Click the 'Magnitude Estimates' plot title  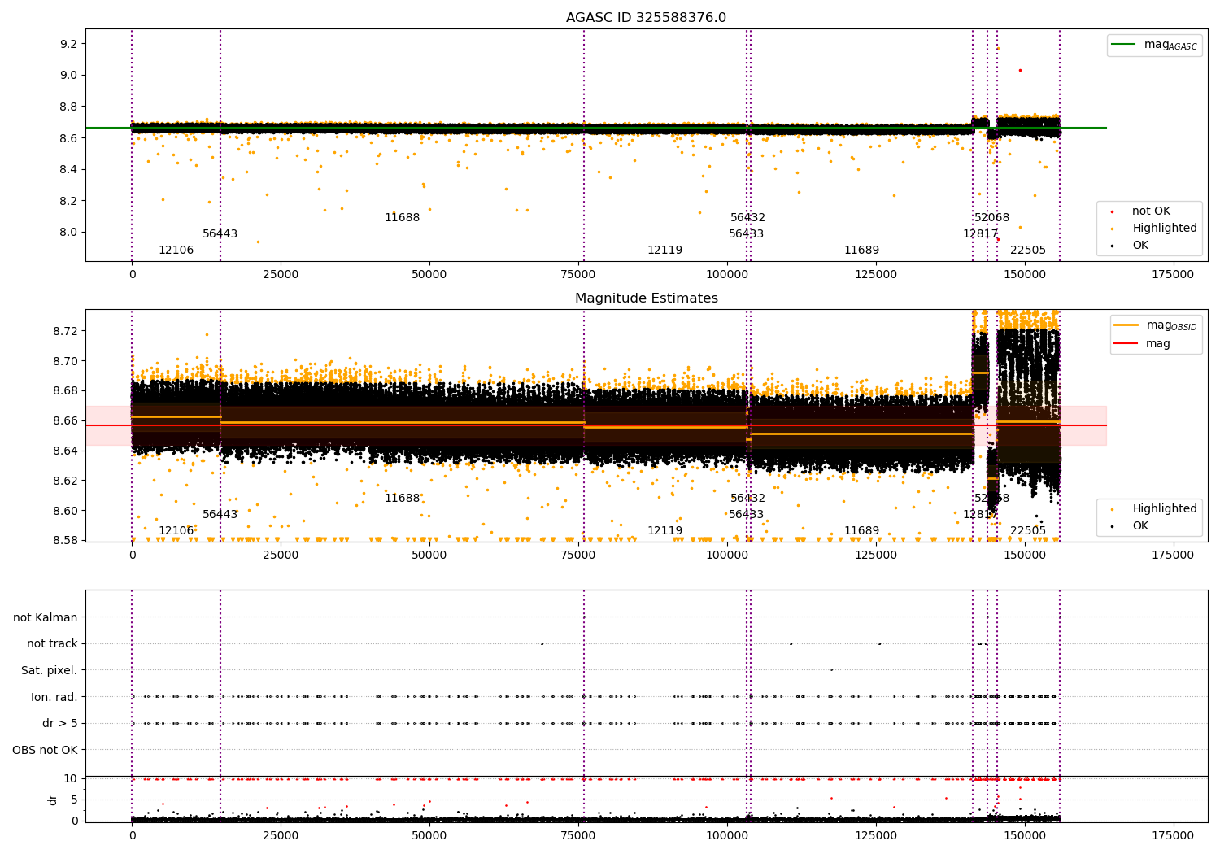click(x=647, y=298)
